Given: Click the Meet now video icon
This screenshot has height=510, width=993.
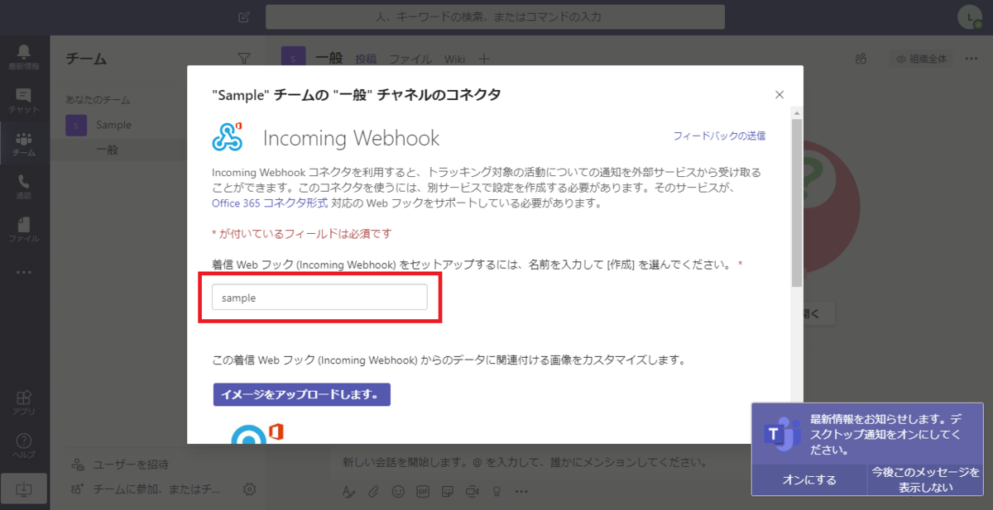Looking at the screenshot, I should pyautogui.click(x=473, y=491).
